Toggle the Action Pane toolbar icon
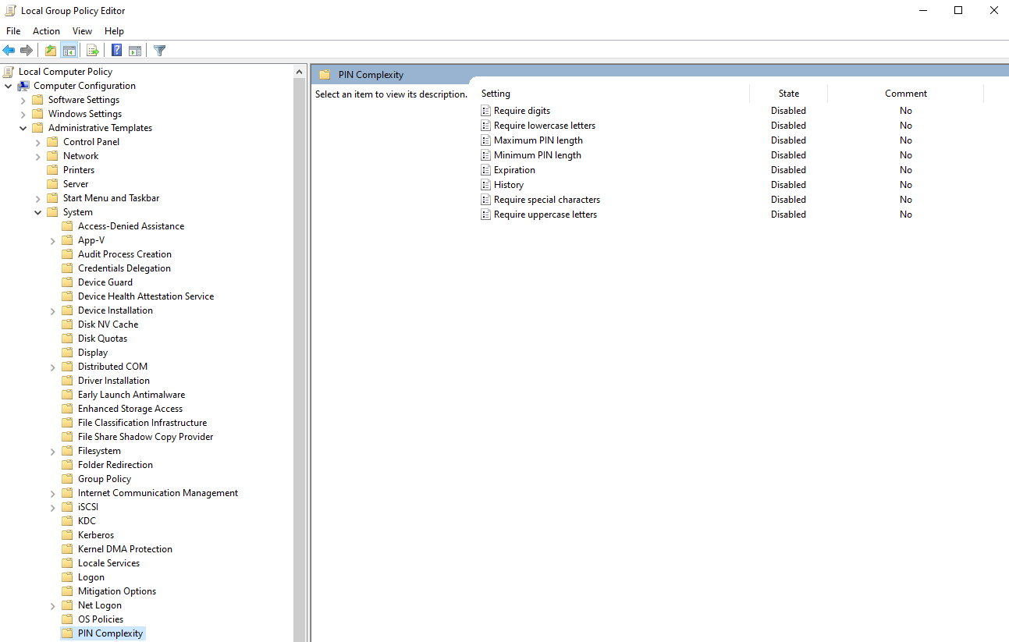This screenshot has width=1009, height=642. pos(135,50)
